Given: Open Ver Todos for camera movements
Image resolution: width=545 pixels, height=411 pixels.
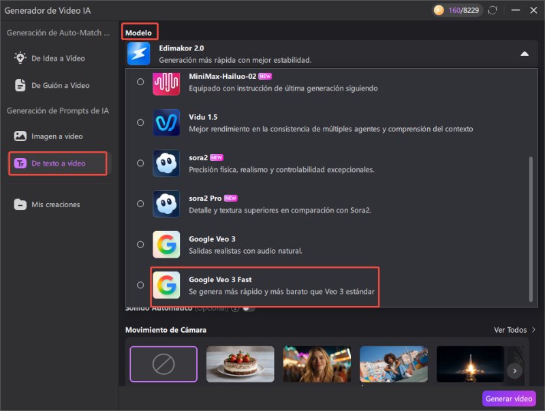Looking at the screenshot, I should [x=514, y=329].
